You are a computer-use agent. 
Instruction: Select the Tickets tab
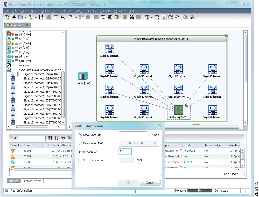pos(14,181)
